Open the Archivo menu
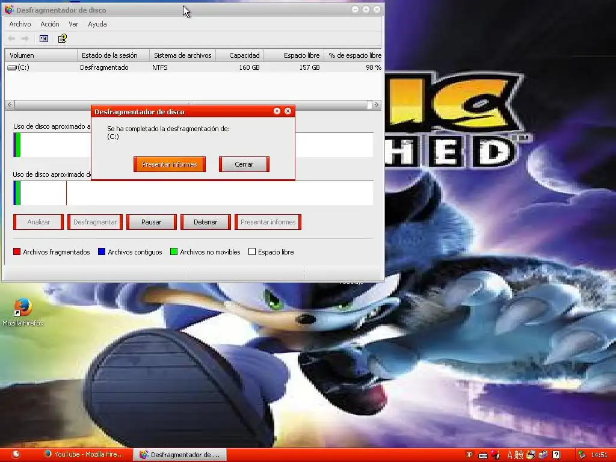 tap(20, 24)
